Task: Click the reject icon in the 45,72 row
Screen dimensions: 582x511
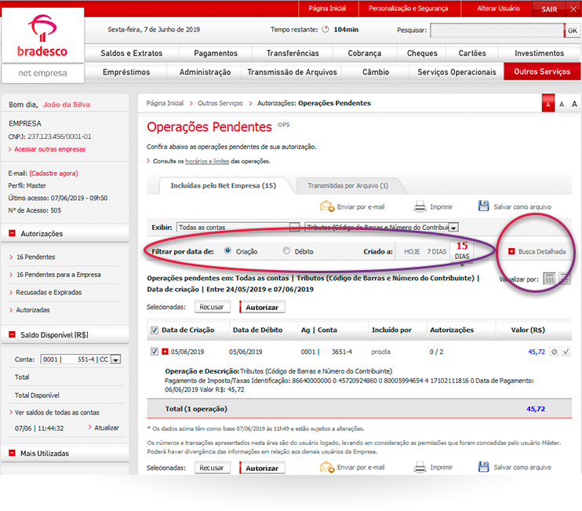Action: (554, 352)
